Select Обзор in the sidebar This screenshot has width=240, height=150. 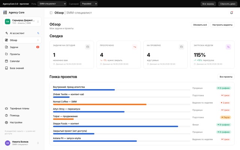click(x=22, y=40)
